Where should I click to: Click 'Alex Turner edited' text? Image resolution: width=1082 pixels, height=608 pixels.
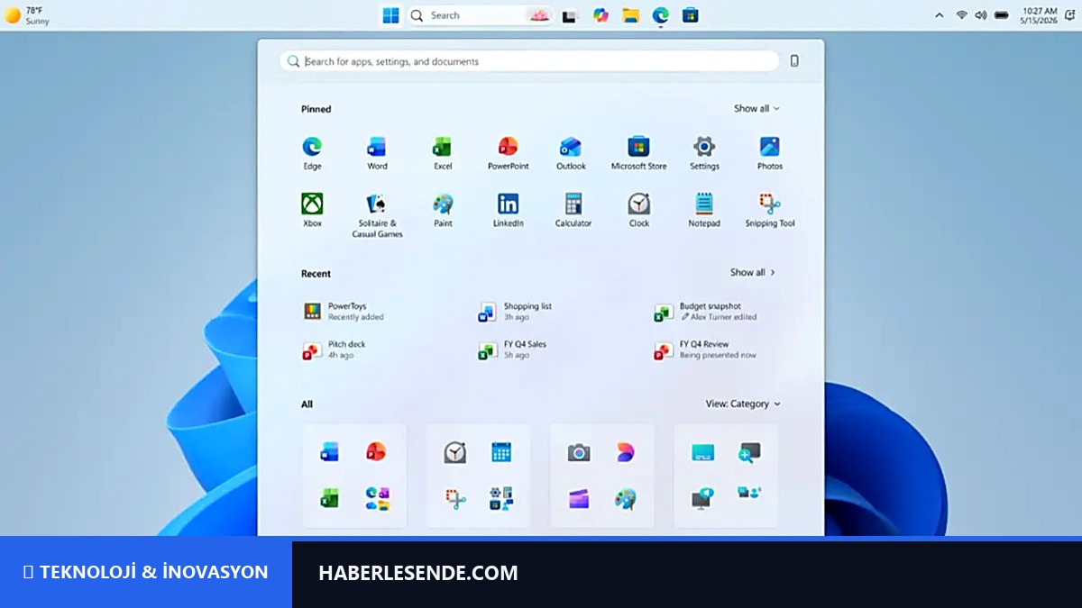(x=719, y=317)
